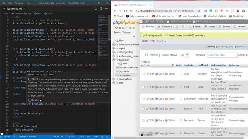This screenshot has width=248, height=139.
Task: Select the inventory table in tree
Action: [x=127, y=75]
